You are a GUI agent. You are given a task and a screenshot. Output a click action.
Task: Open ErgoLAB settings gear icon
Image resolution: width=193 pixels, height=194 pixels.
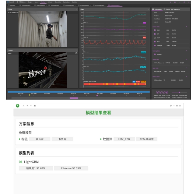(175, 2)
